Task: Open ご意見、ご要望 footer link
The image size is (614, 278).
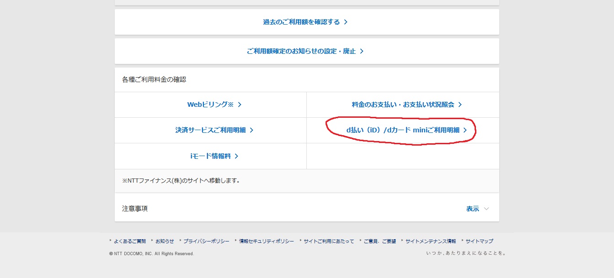Action: point(379,241)
